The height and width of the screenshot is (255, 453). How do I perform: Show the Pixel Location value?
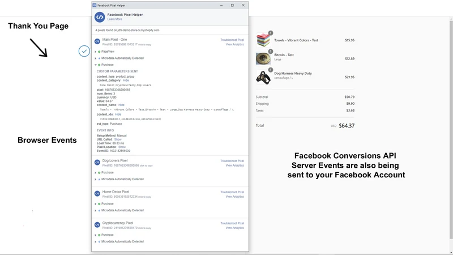122,147
